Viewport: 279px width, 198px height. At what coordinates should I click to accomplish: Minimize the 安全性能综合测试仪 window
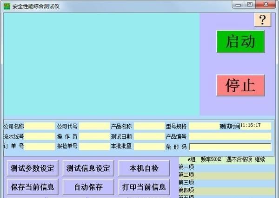coord(238,5)
